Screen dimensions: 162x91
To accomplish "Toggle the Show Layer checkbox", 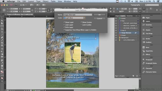I will point(64,22).
